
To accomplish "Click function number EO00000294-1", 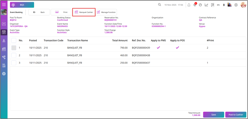I will [158, 26].
